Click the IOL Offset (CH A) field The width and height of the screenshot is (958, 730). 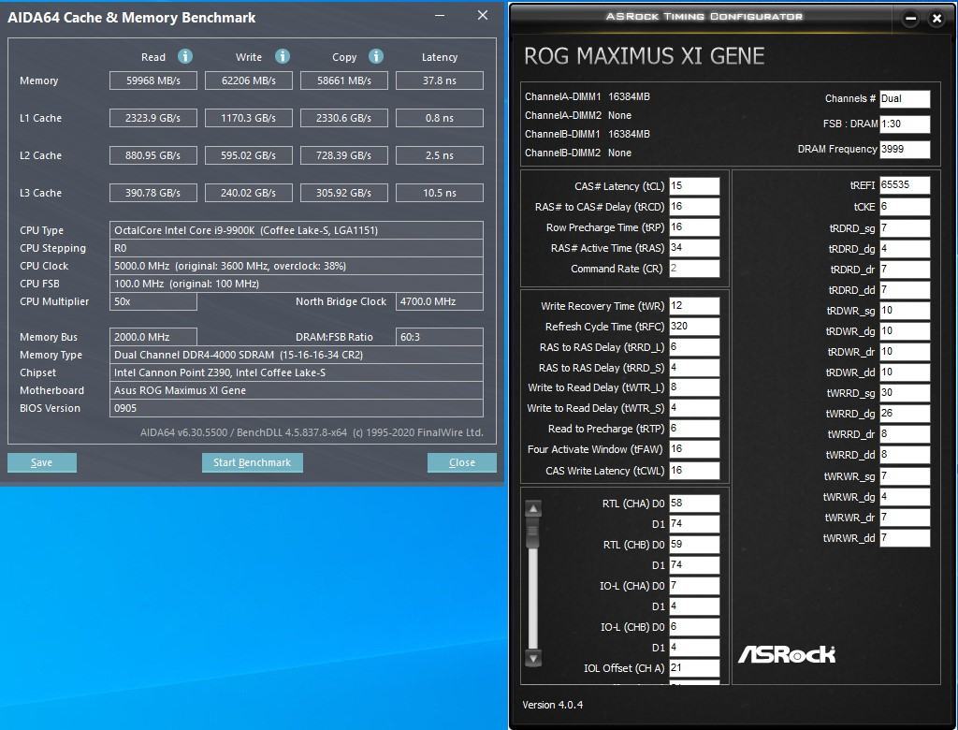click(695, 668)
